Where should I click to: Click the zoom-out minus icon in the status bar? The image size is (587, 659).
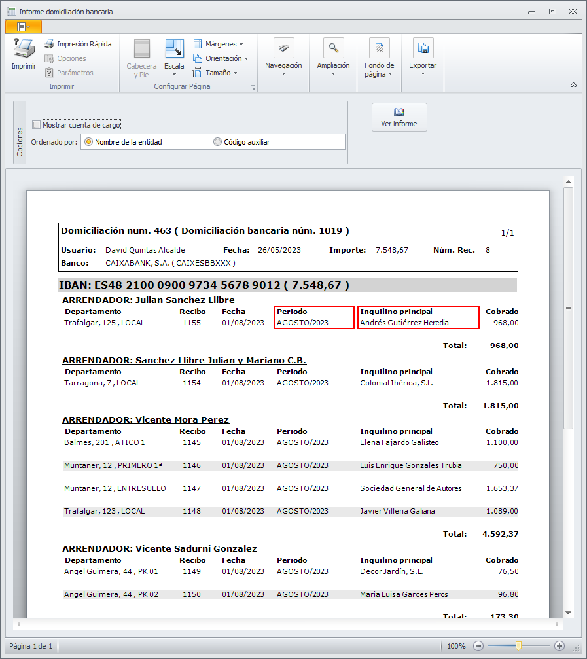478,646
